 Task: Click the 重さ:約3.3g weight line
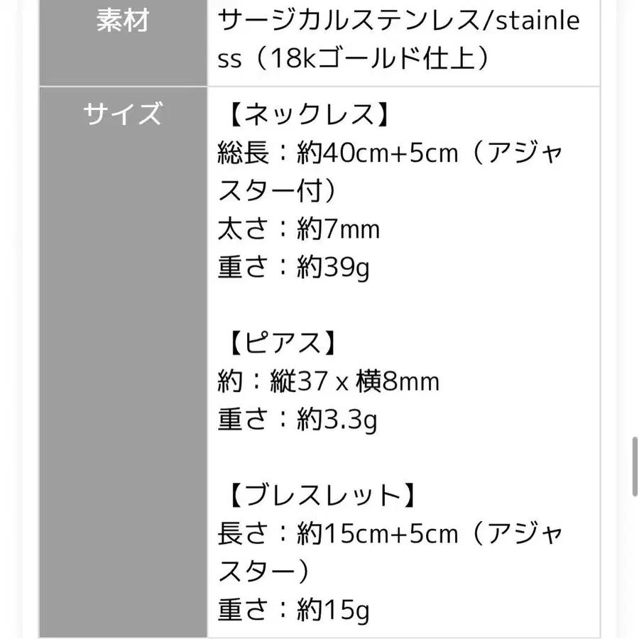click(297, 420)
